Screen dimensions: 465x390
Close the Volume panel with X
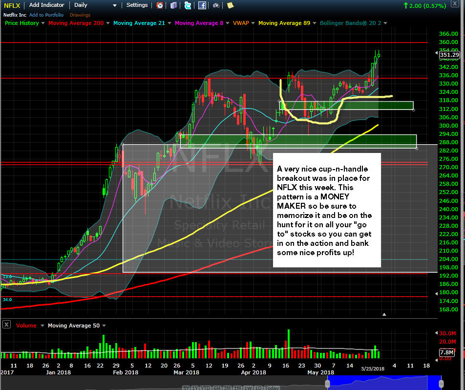[6, 325]
